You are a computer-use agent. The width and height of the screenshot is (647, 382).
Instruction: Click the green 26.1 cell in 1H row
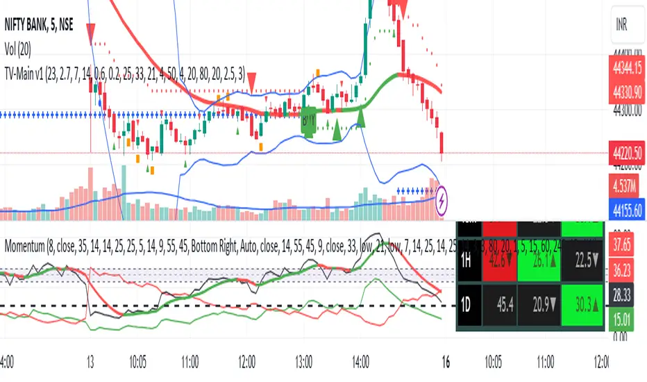click(x=539, y=260)
